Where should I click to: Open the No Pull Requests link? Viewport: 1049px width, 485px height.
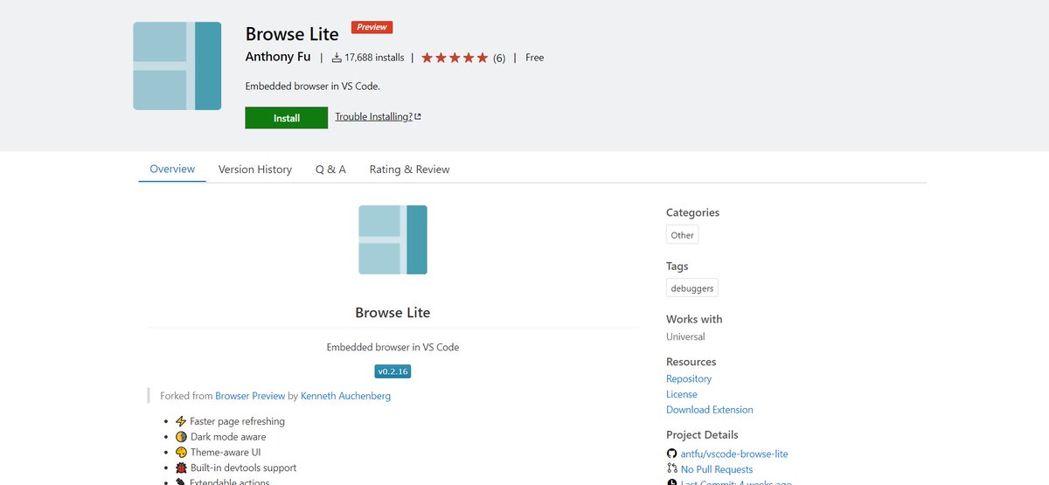717,470
